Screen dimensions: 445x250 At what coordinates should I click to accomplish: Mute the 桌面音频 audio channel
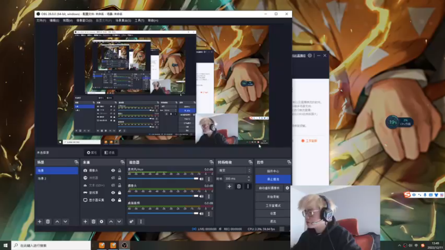click(x=201, y=214)
